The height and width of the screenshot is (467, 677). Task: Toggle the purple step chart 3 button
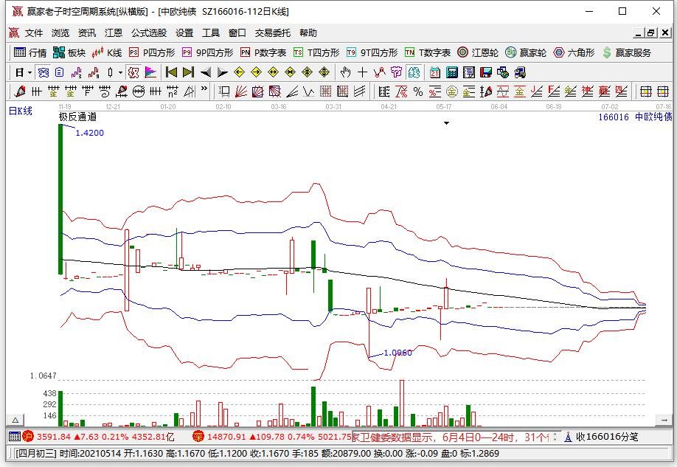coord(77,72)
